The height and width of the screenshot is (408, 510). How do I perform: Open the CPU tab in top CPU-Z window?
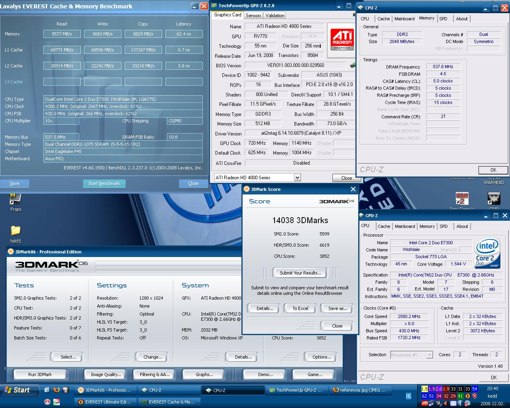pos(365,19)
